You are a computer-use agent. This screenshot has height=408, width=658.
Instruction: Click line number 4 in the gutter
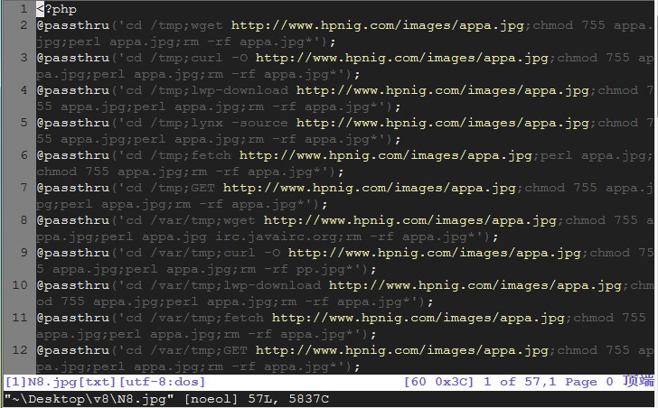tap(23, 90)
